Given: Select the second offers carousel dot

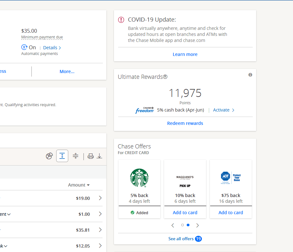Looking at the screenshot, I should 188,225.
